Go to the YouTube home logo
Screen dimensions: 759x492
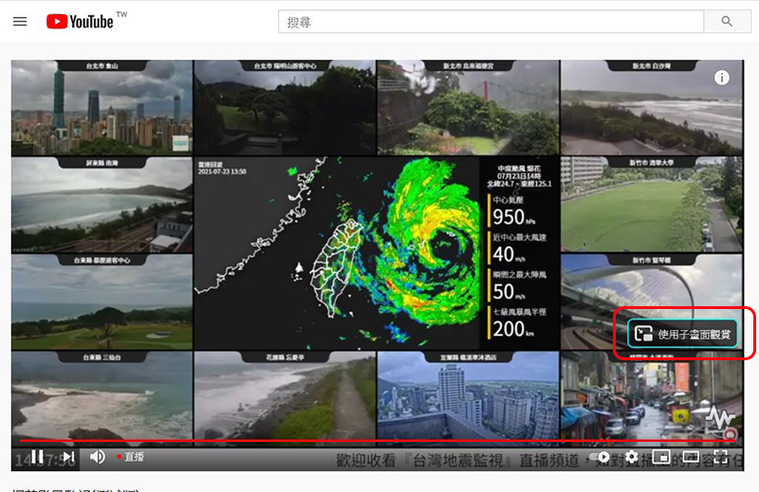click(80, 22)
